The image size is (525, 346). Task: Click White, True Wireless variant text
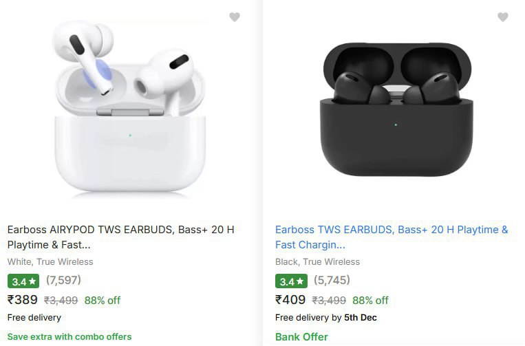point(50,262)
